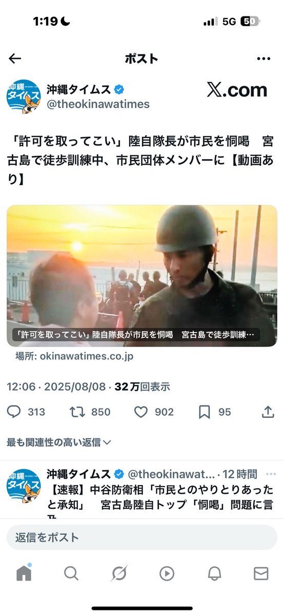This screenshot has height=616, width=284.
Task: Open the video play tab icon
Action: pos(167,573)
